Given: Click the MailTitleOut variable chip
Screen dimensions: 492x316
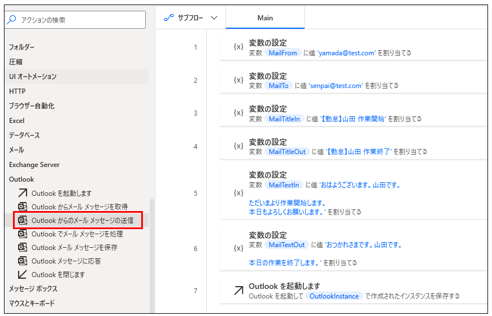Looking at the screenshot, I should click(x=287, y=152).
